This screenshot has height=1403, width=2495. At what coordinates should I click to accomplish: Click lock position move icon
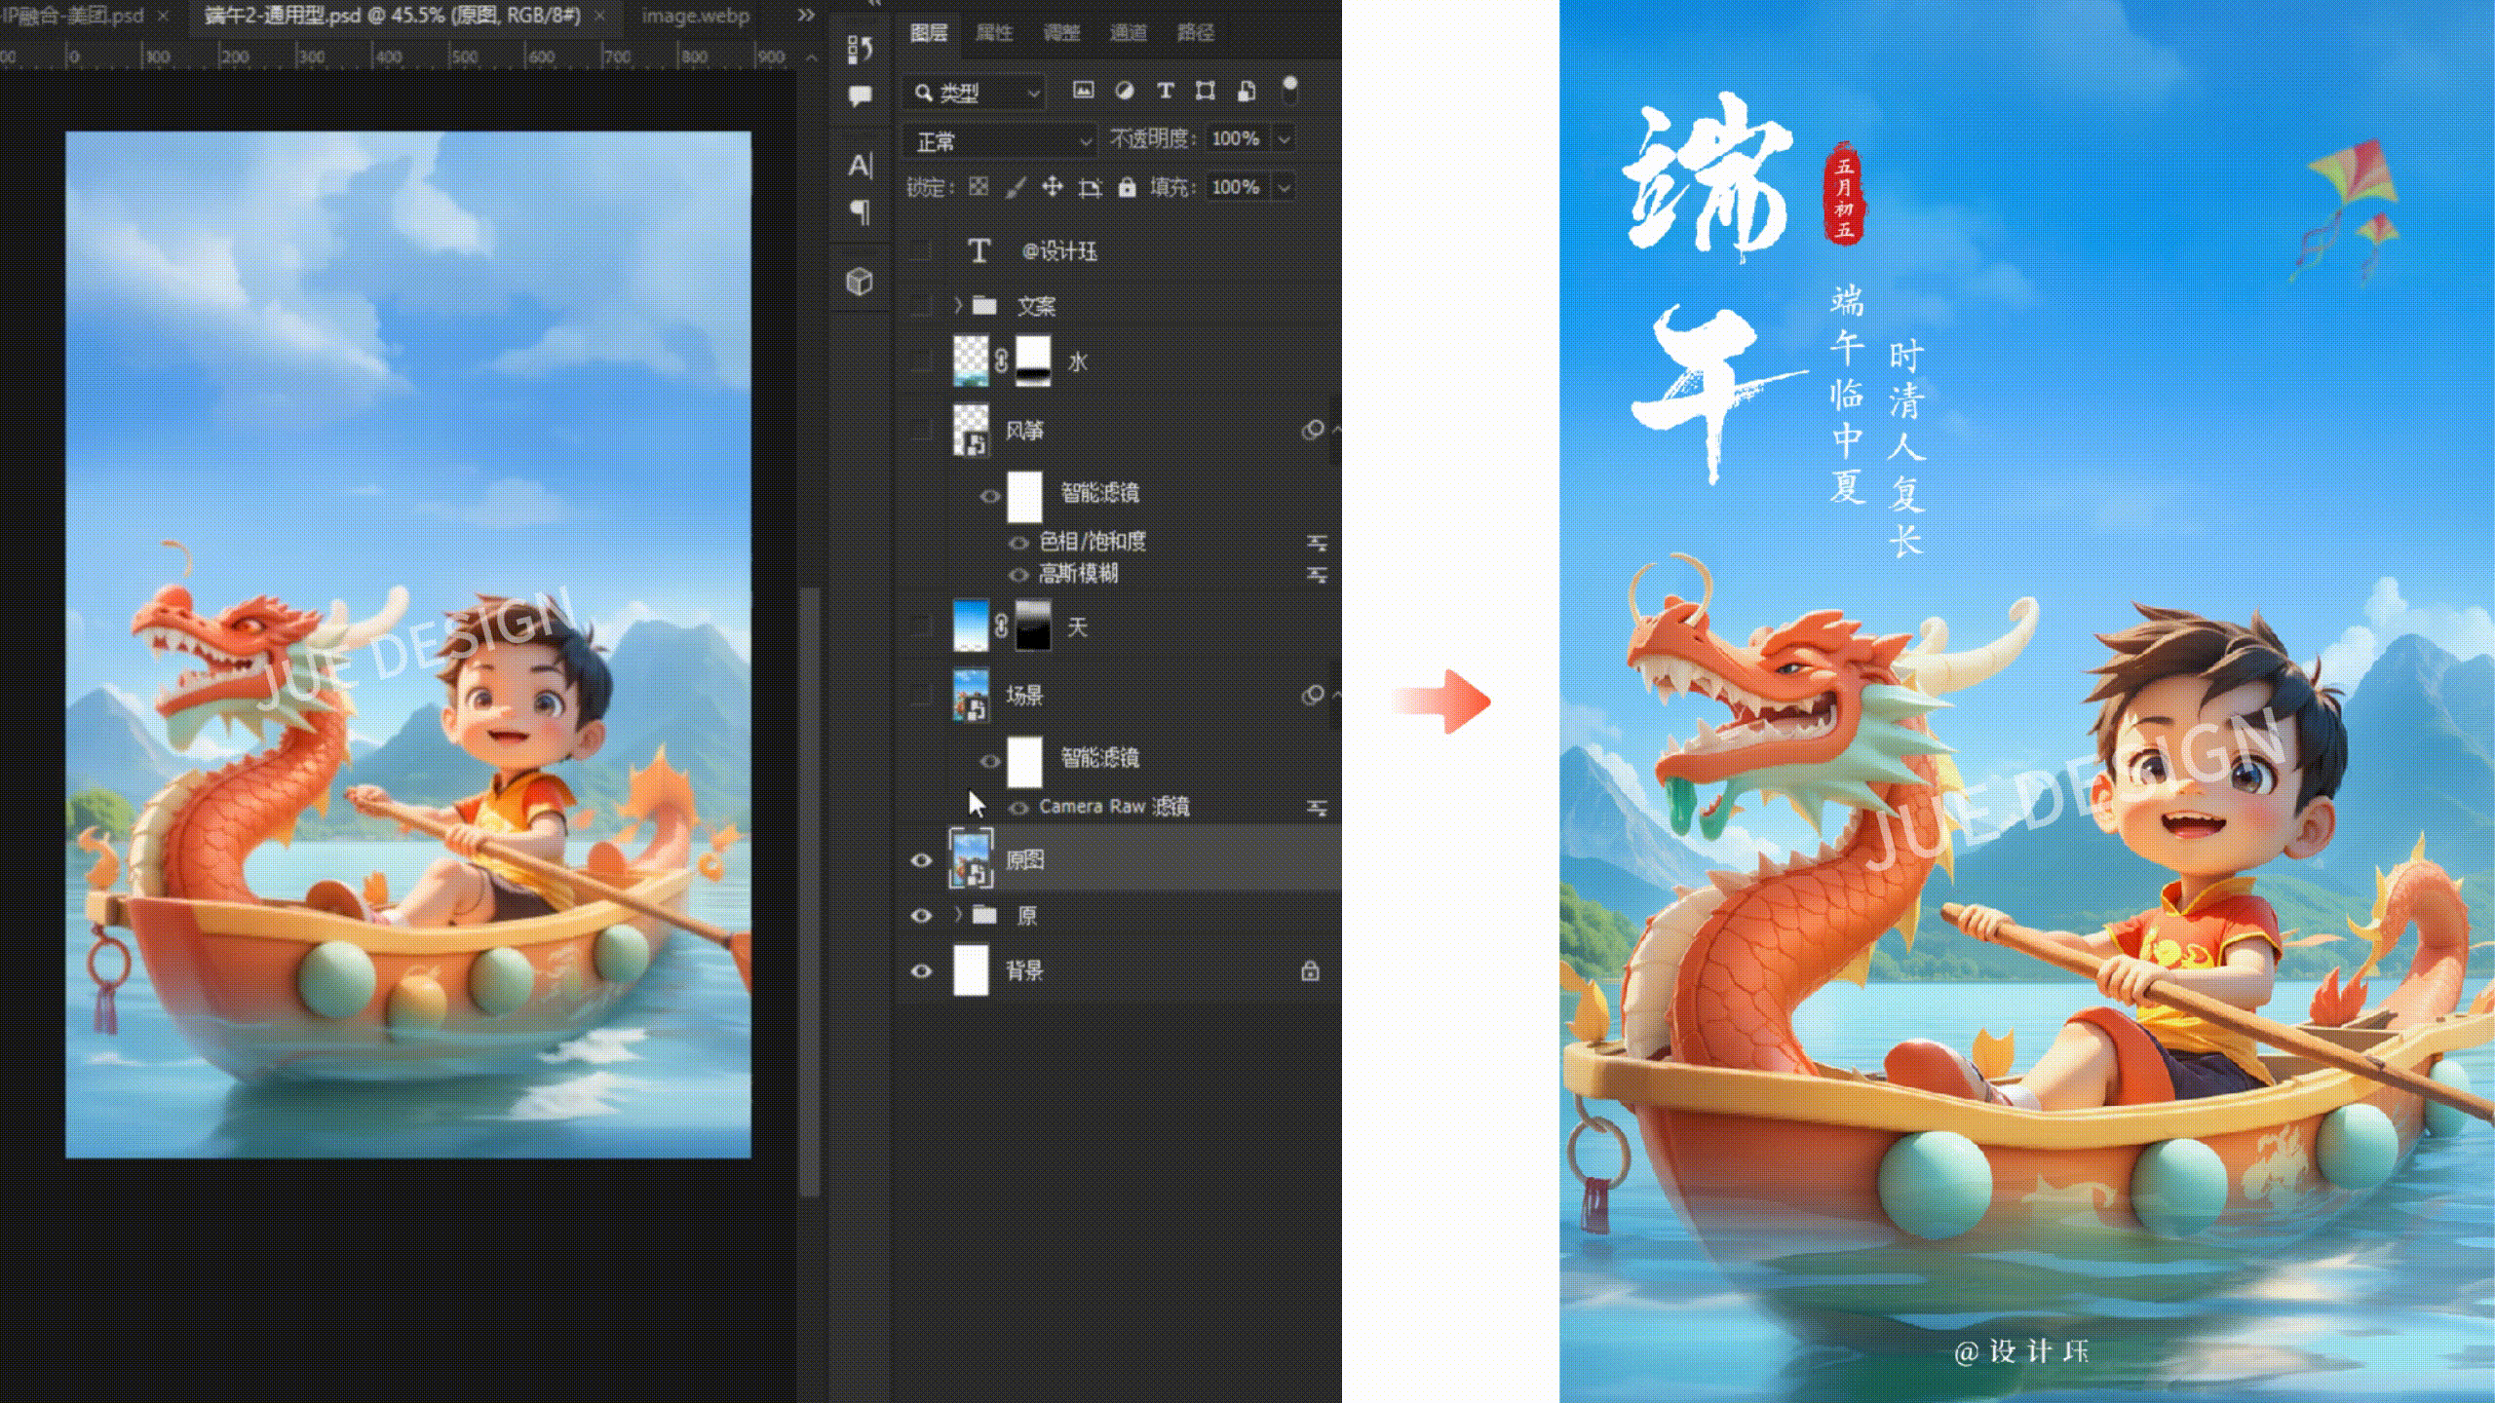click(x=1053, y=187)
